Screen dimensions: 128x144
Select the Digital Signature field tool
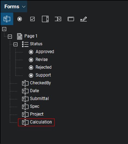point(83,19)
